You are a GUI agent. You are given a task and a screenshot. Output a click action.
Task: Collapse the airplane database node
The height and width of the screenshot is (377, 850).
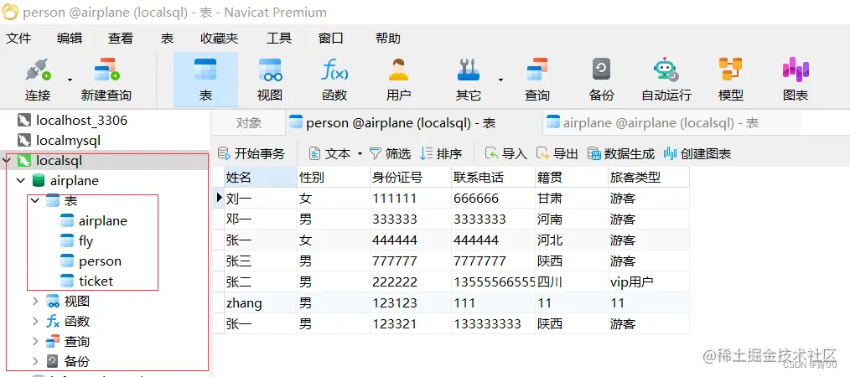[21, 180]
